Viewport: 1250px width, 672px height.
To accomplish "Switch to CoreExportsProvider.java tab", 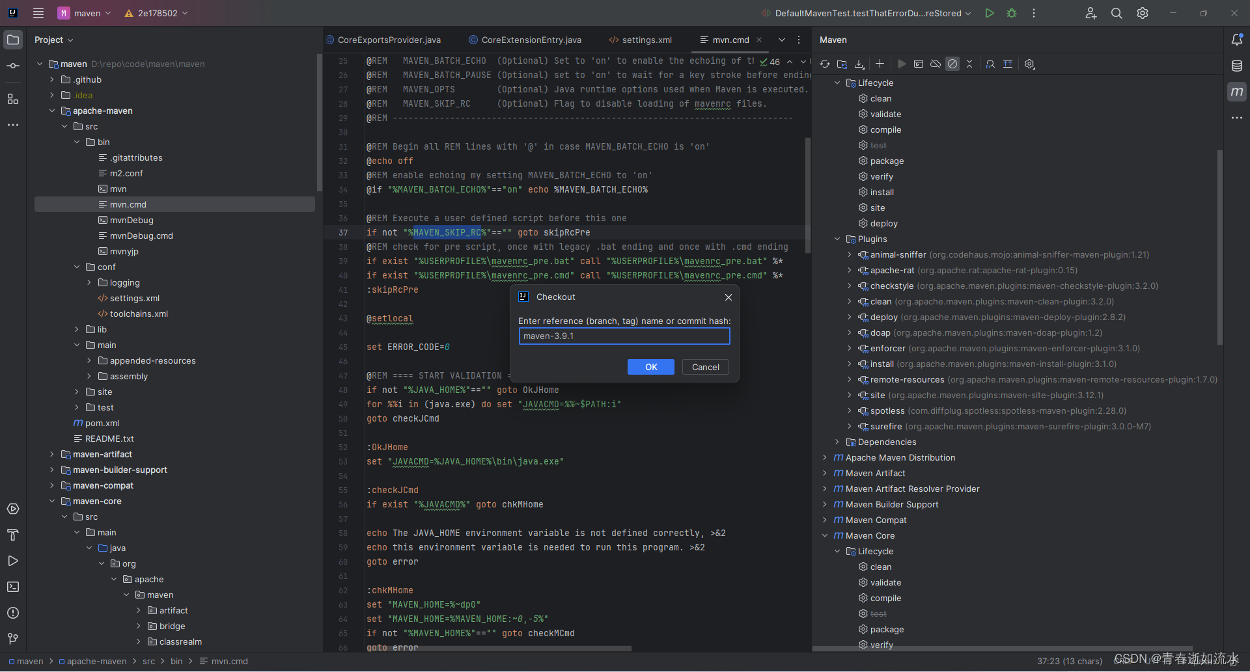I will click(383, 40).
